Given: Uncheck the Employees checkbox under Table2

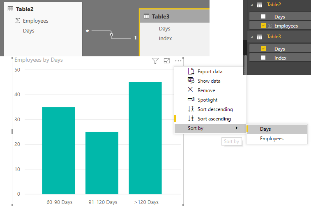Looking at the screenshot, I should pyautogui.click(x=263, y=25).
